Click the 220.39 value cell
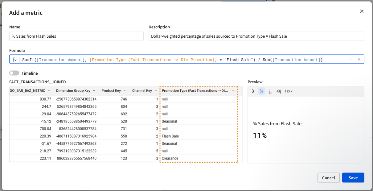Image resolution: width=373 pixels, height=191 pixels. coord(45,136)
